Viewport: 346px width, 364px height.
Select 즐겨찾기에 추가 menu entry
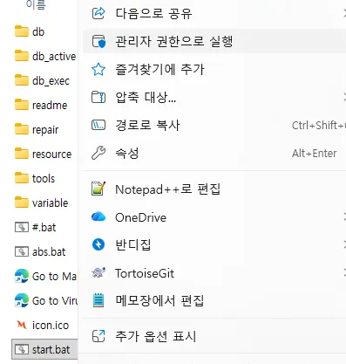pyautogui.click(x=214, y=69)
